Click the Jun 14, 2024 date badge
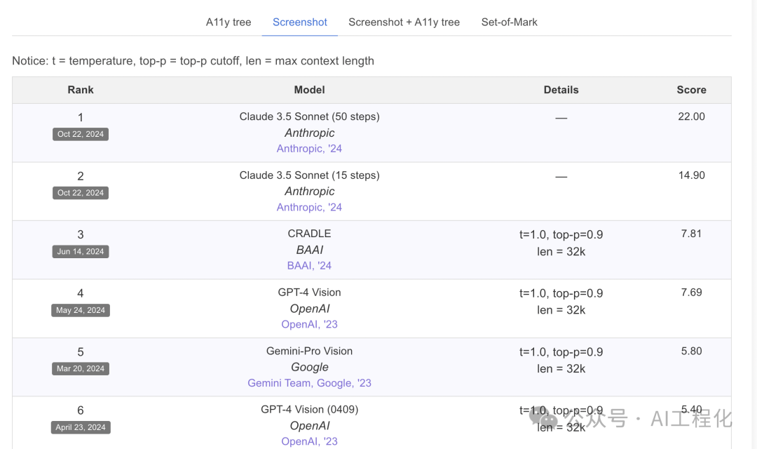This screenshot has height=449, width=757. 81,251
